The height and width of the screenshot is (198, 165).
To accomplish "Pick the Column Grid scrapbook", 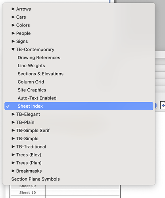I will (31, 82).
